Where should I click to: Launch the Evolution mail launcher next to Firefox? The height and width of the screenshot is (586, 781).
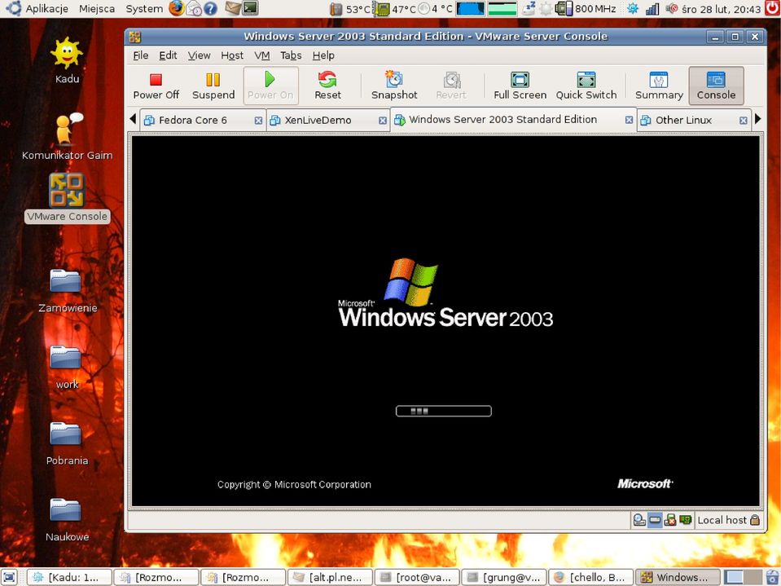tap(194, 8)
